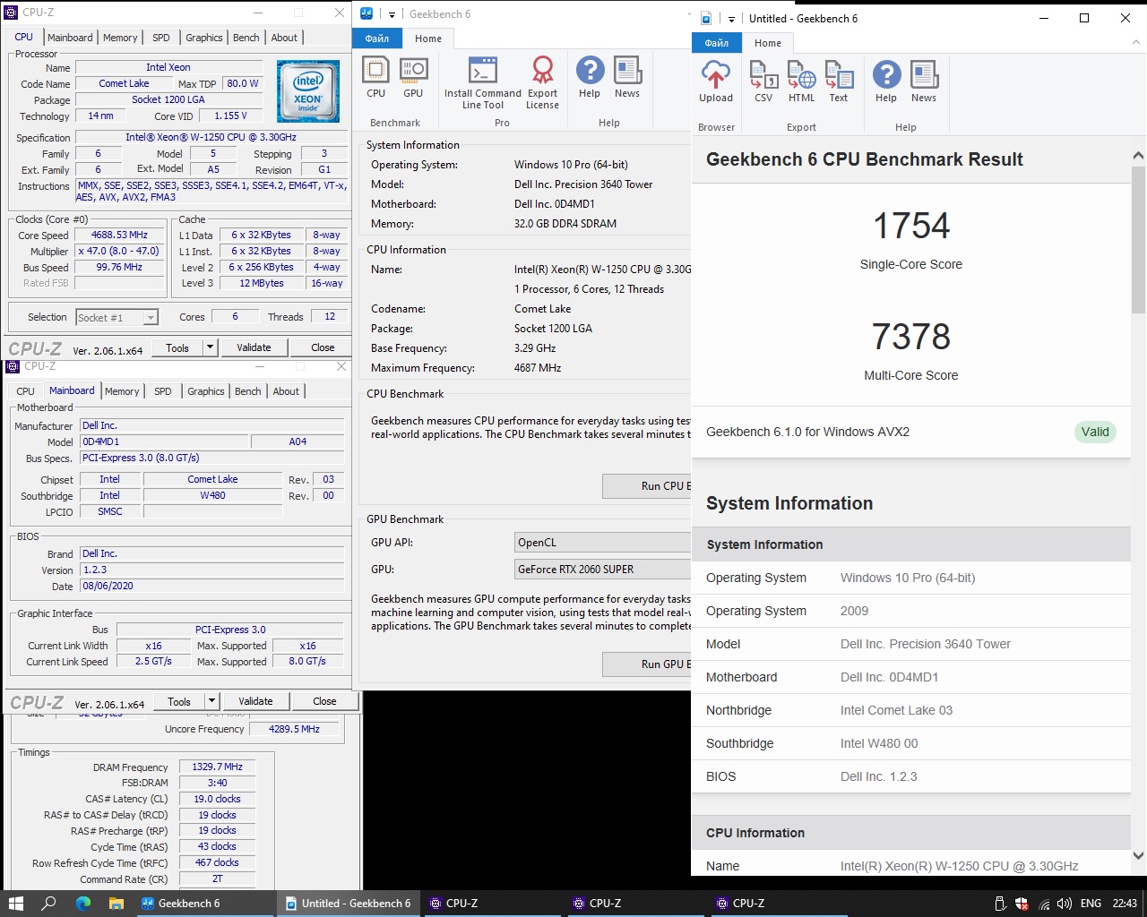Open File Explorer from taskbar
The width and height of the screenshot is (1147, 917).
[x=116, y=904]
